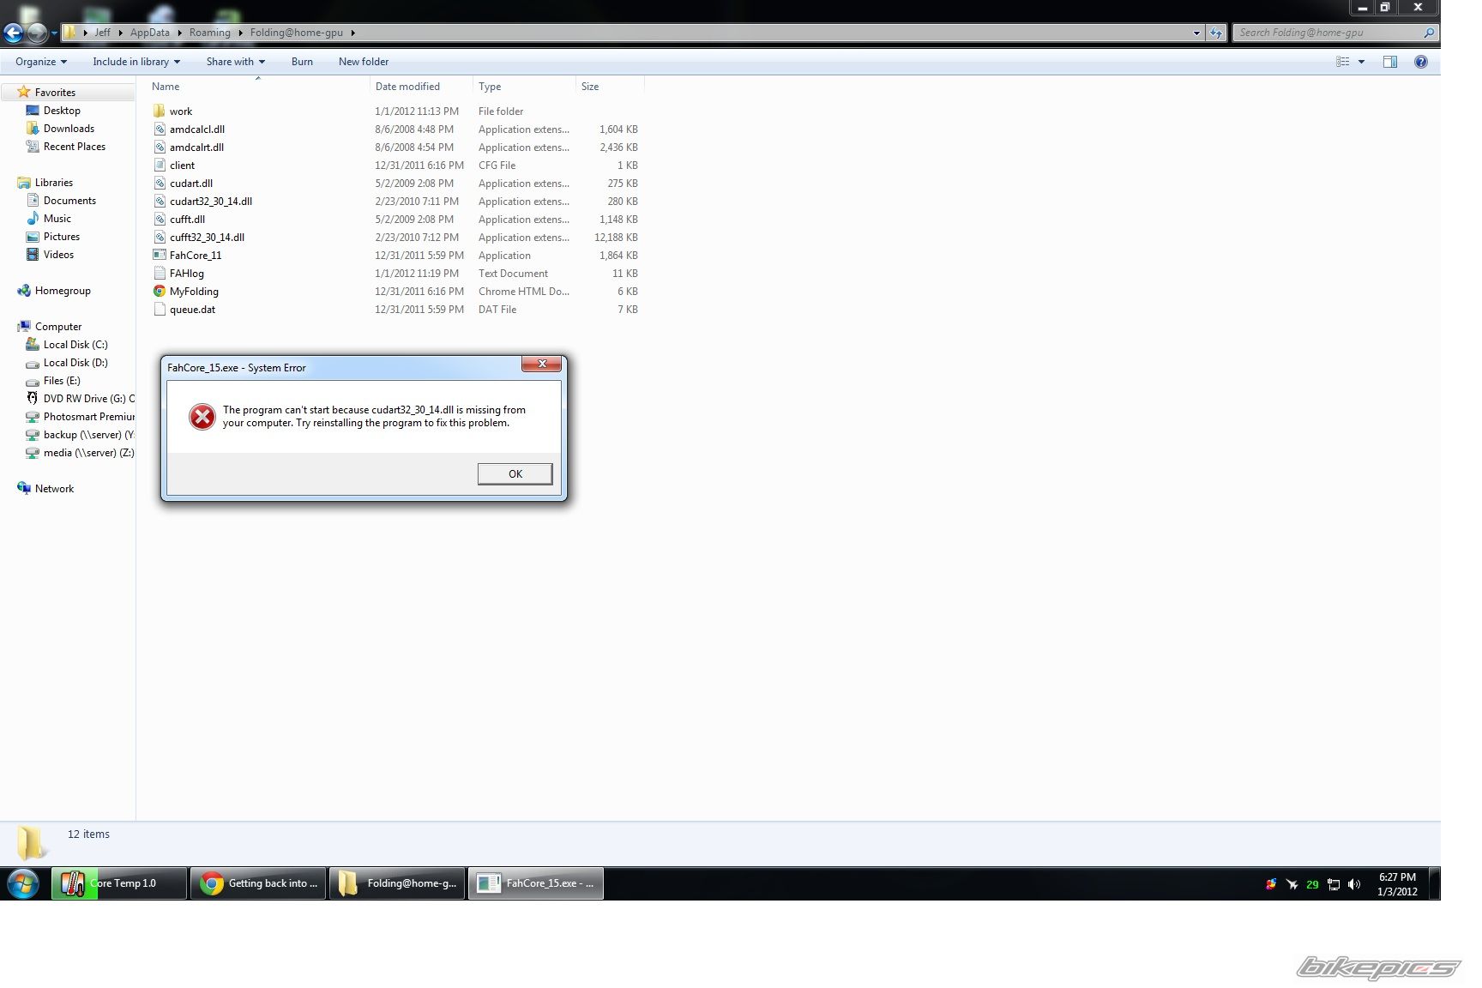Screen dimensions: 1482x988
Task: Click the network tray icon
Action: tap(1334, 884)
